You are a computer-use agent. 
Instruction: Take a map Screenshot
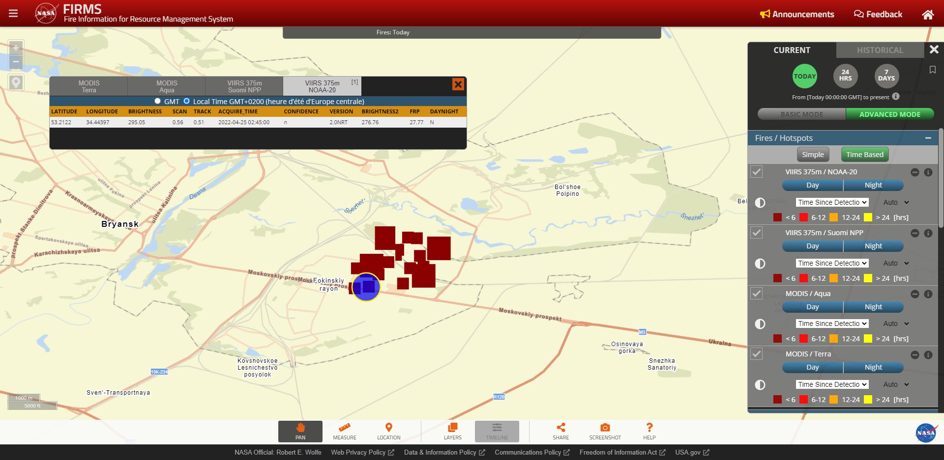coord(605,431)
